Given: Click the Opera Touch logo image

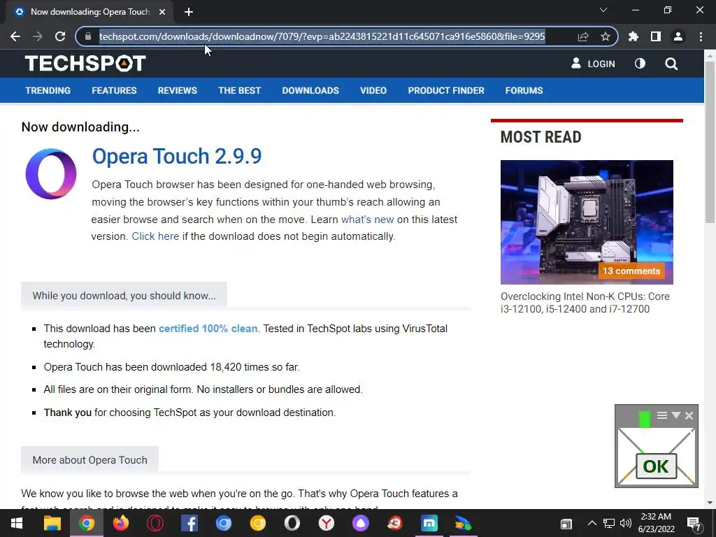Looking at the screenshot, I should [x=51, y=174].
